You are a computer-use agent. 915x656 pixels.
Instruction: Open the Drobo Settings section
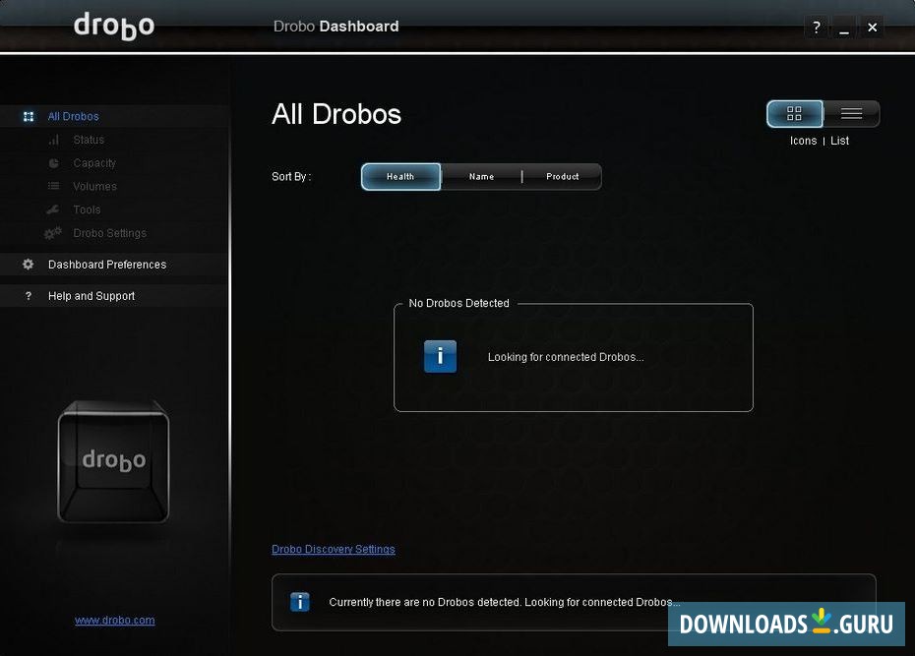(110, 233)
